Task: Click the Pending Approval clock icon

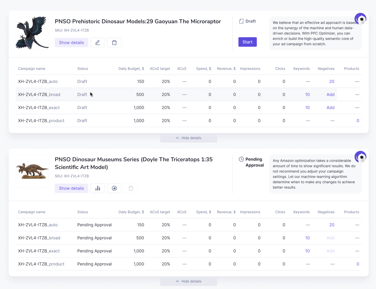Action: (241, 159)
